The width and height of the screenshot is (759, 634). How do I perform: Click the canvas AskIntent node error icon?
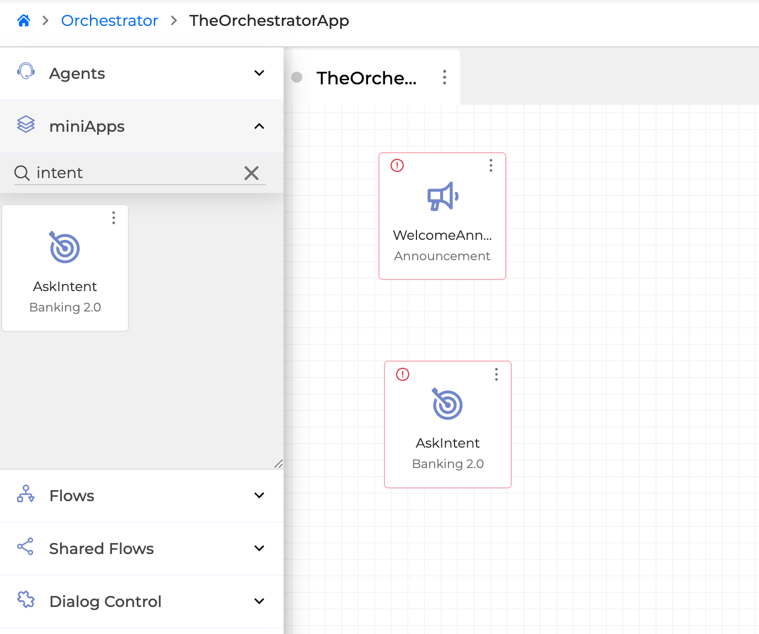tap(403, 374)
